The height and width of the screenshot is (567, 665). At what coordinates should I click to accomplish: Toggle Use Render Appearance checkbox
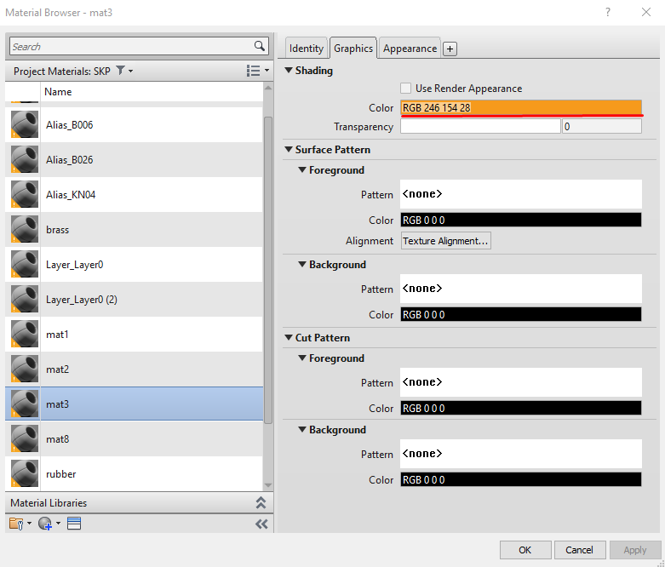click(x=405, y=89)
